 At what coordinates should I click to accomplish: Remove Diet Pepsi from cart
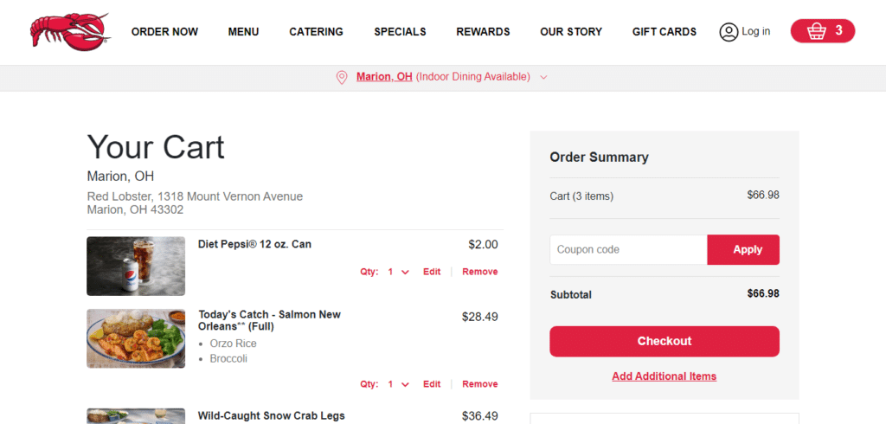coord(479,272)
